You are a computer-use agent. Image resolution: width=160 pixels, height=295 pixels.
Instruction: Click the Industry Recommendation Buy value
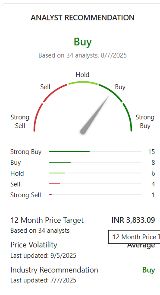pyautogui.click(x=148, y=270)
